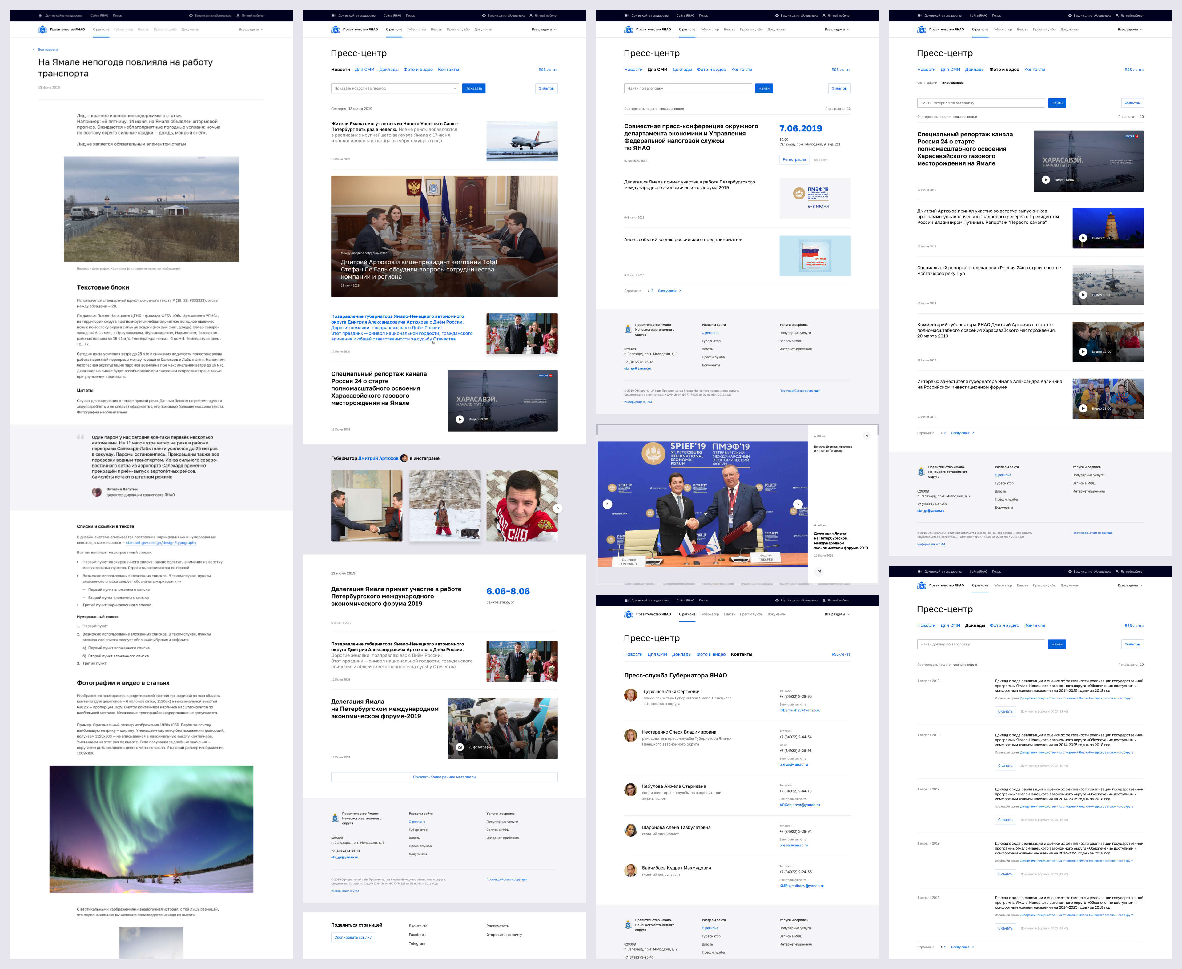Screen dimensions: 1182x969
Task: Share the page via Telegram
Action: 417,944
